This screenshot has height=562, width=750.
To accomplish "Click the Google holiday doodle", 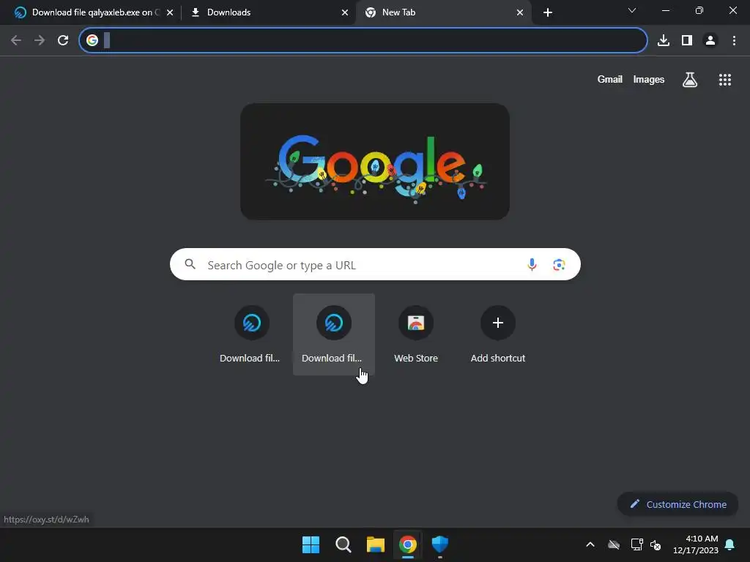I will coord(375,162).
